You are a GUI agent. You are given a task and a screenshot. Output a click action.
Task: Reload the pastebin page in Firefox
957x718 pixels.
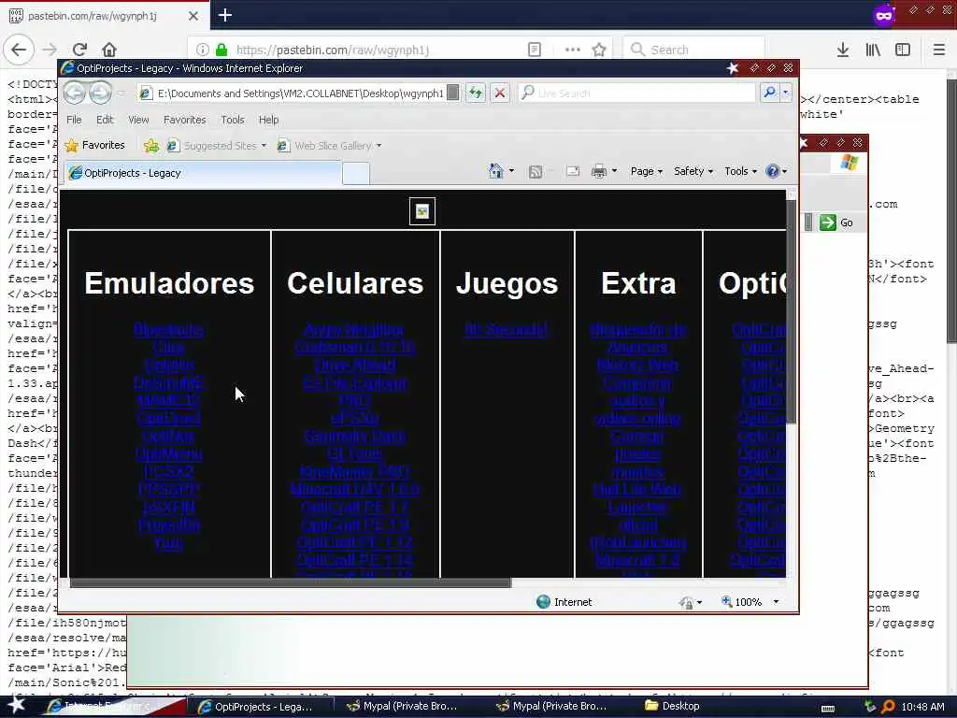79,50
